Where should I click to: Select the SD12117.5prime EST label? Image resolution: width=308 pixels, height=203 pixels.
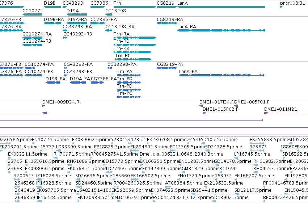point(253,191)
